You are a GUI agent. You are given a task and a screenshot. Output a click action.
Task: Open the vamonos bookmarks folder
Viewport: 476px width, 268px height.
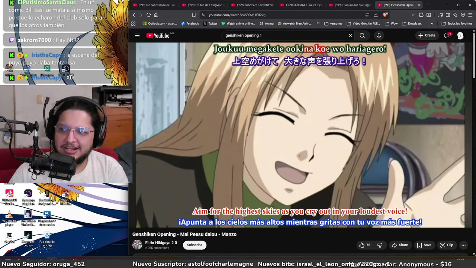click(333, 23)
